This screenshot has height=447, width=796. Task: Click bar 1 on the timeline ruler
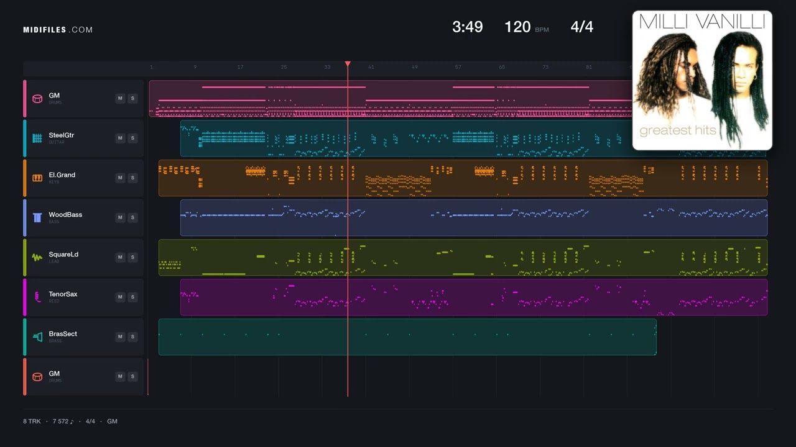151,67
